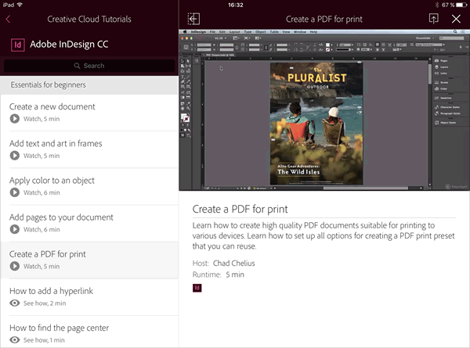470x348 pixels.
Task: Click the Creative Cloud Tutorials header title
Action: click(89, 19)
